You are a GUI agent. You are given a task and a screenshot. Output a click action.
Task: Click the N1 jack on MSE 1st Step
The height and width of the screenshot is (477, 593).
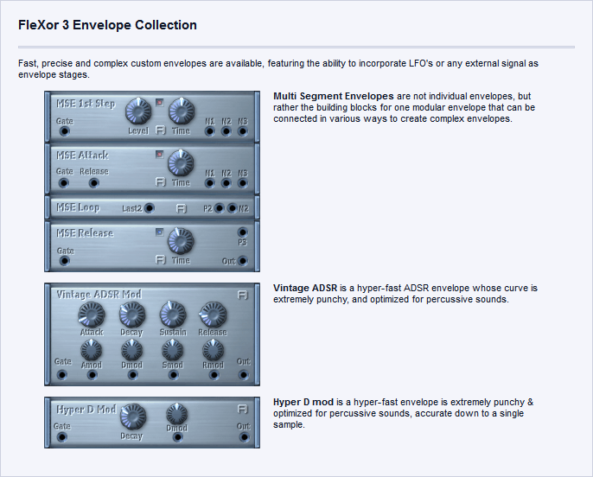[209, 131]
